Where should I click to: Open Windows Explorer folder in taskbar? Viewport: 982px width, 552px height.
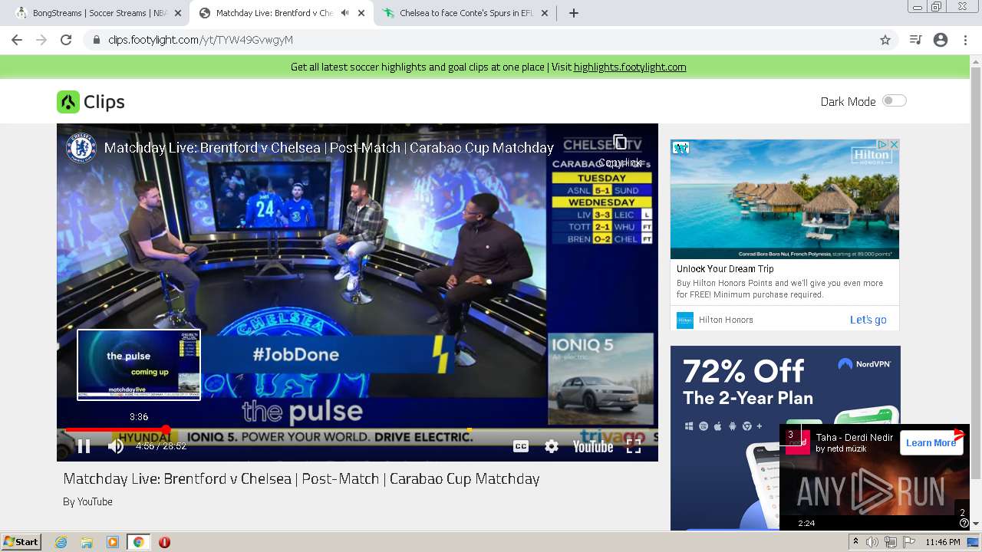(87, 542)
